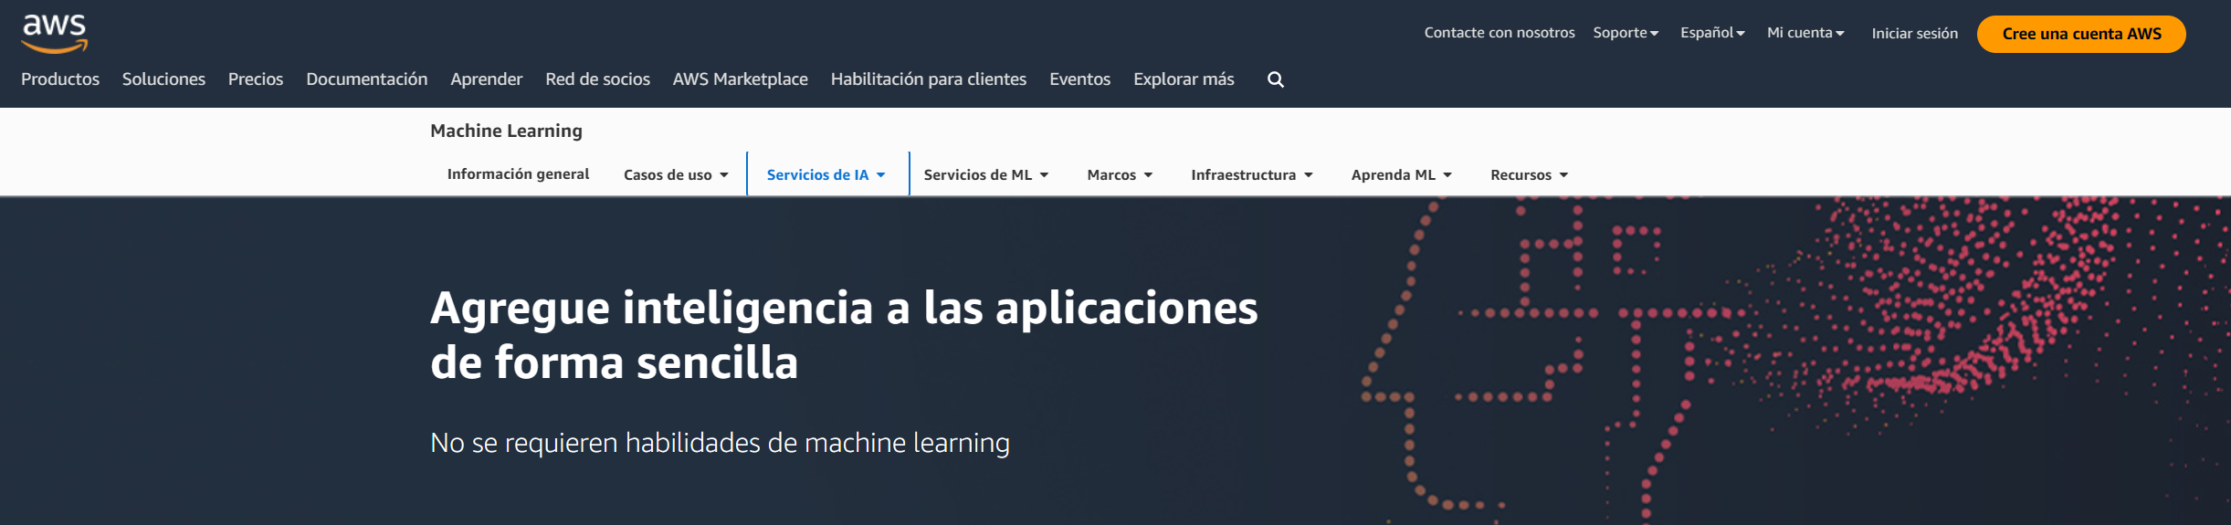Click Cree una cuenta AWS button

click(x=2081, y=34)
